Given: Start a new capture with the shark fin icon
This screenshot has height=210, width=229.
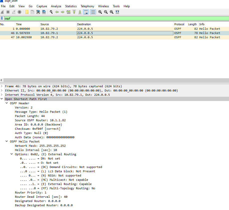Looking at the screenshot, I should (2, 12).
